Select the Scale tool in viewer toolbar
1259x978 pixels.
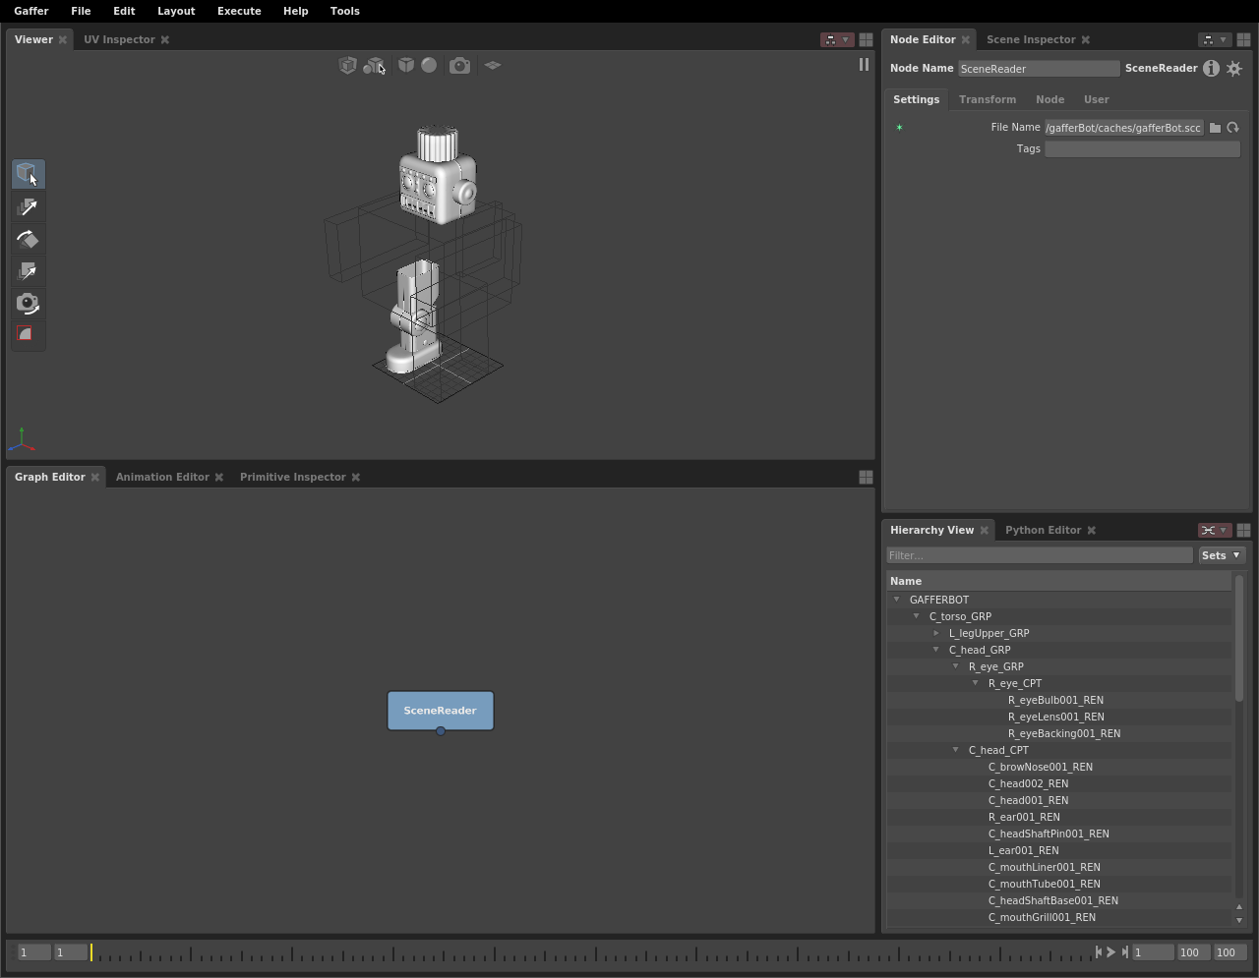[x=28, y=271]
